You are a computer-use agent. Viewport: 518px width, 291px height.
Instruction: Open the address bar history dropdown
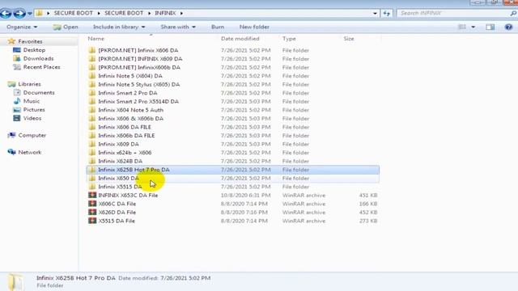[375, 14]
